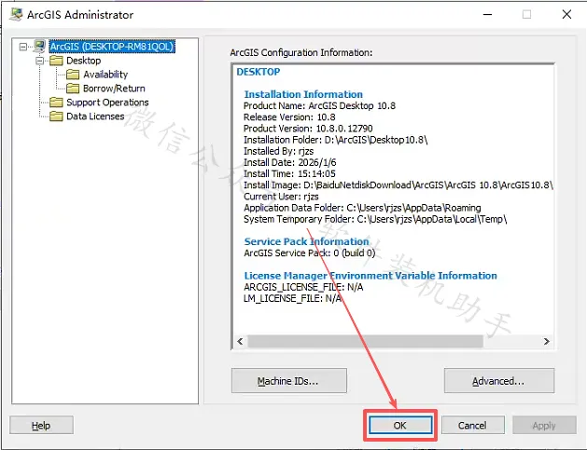Viewport: 587px width, 450px height.
Task: Click the right scroll arrow in configuration box
Action: pyautogui.click(x=547, y=341)
